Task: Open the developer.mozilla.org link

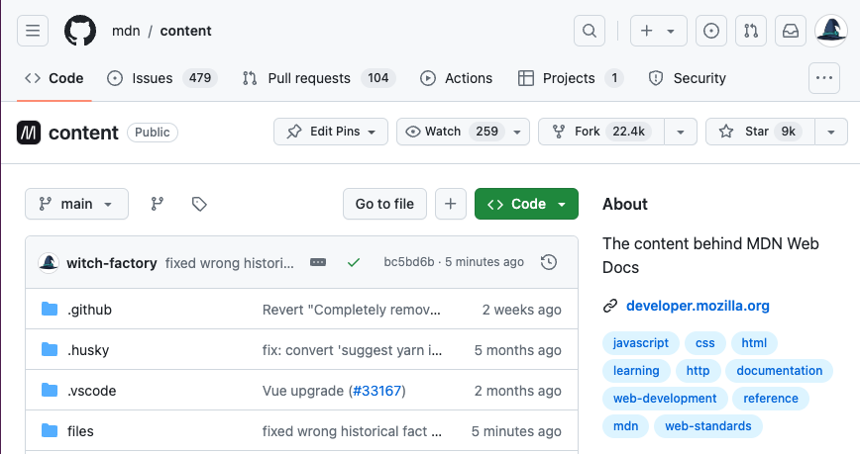Action: [x=698, y=306]
